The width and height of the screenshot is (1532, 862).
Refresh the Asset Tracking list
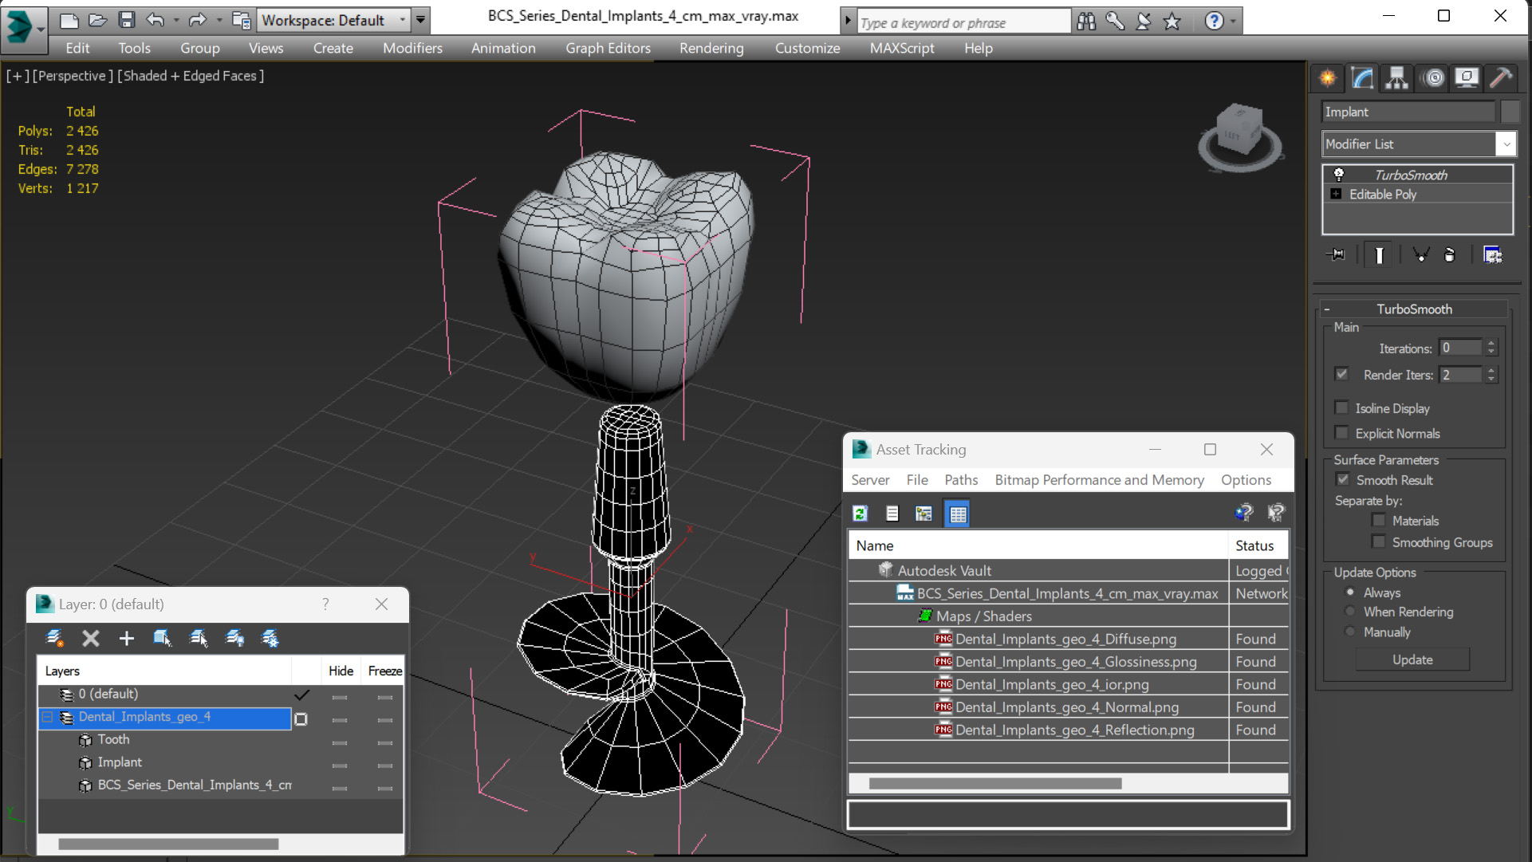click(x=860, y=514)
